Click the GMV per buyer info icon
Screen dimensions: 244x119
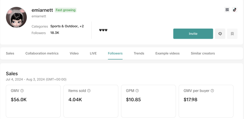212,91
